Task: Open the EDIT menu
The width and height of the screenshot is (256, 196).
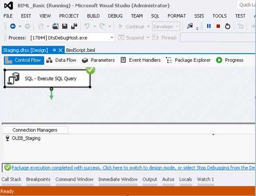Action: click(x=26, y=16)
